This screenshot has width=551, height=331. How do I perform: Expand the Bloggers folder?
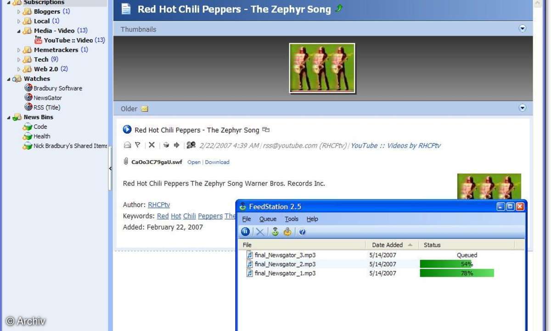coord(19,11)
